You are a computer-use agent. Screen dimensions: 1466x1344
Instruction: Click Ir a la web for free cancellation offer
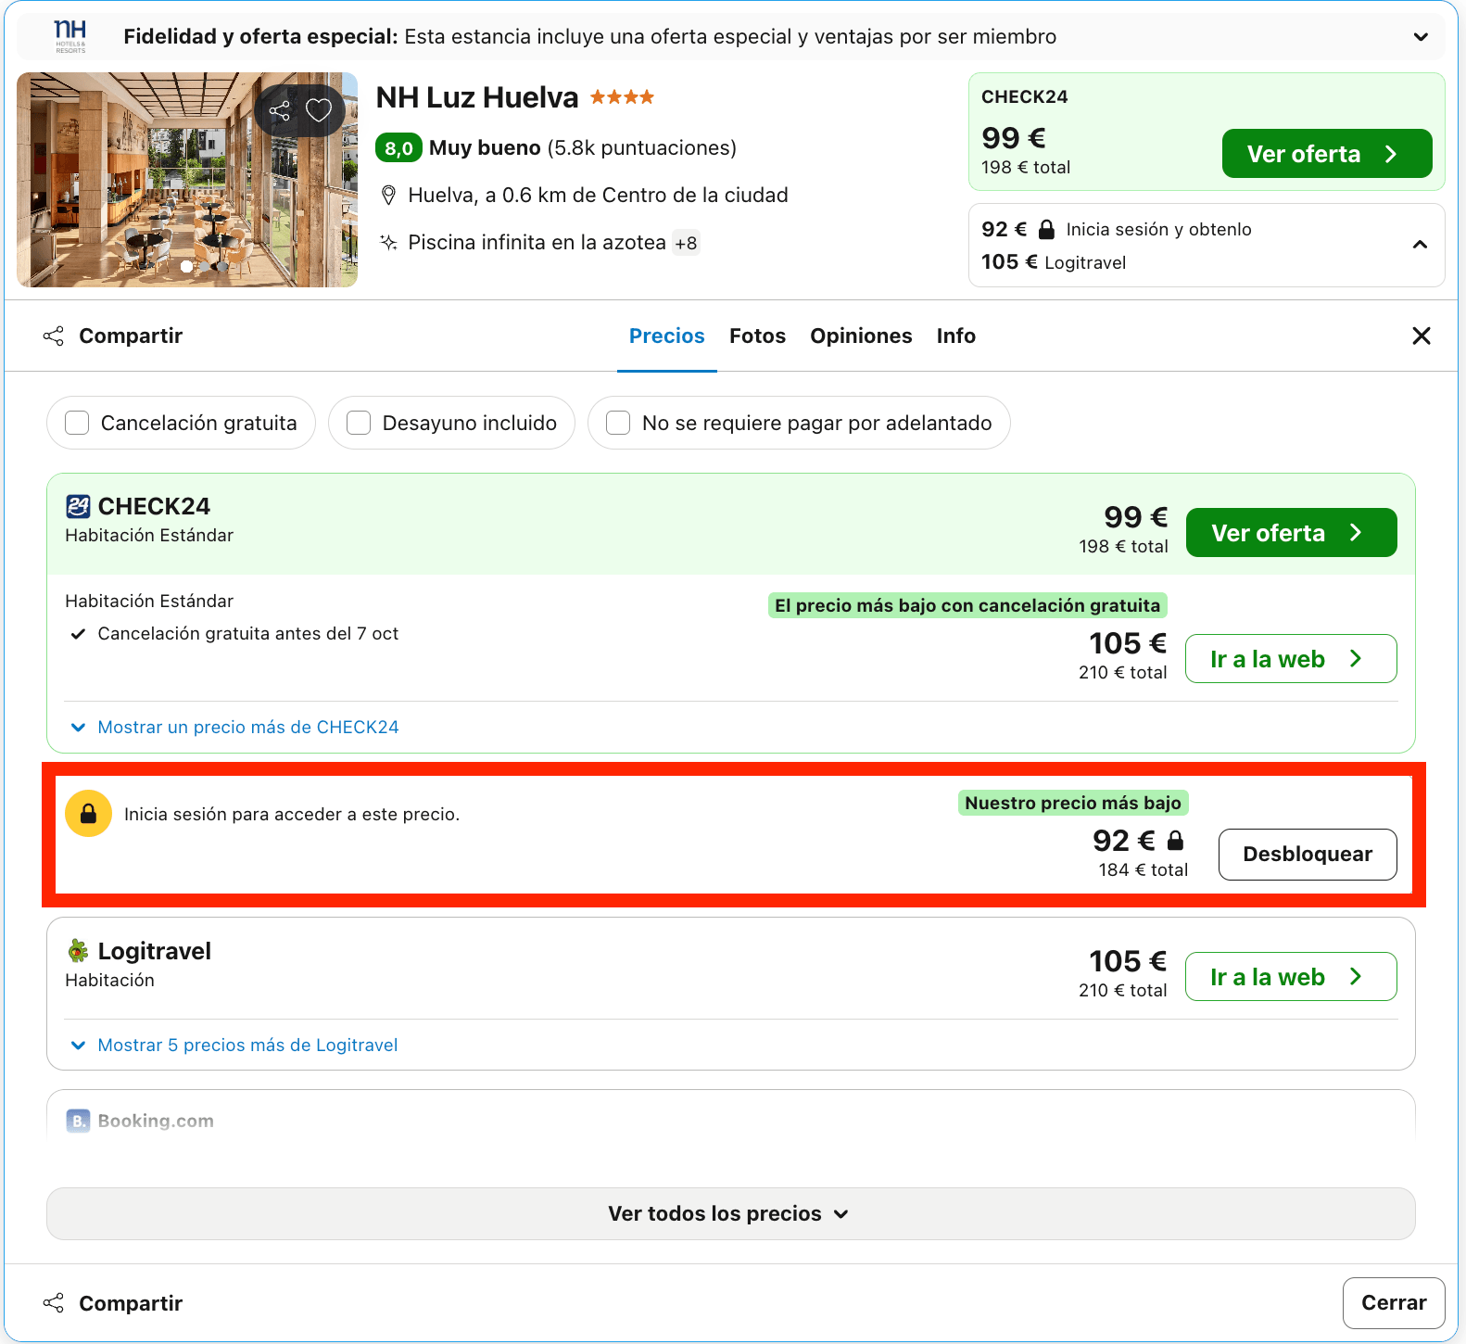pos(1291,659)
